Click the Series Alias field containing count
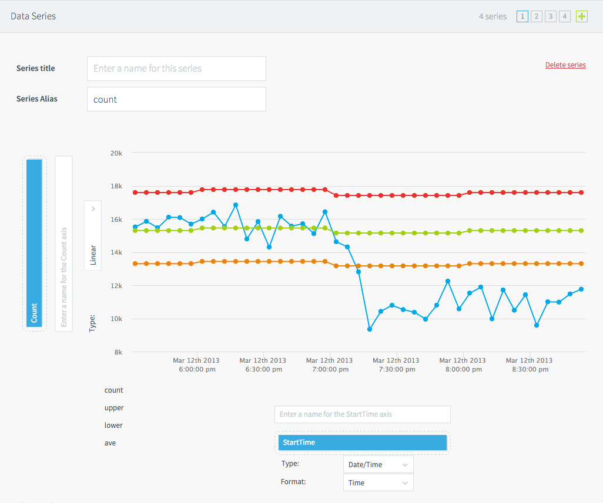Screen dimensions: 603x503 coord(176,99)
